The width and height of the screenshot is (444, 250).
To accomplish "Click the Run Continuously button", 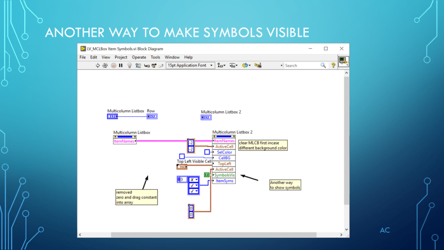I will pos(105,66).
